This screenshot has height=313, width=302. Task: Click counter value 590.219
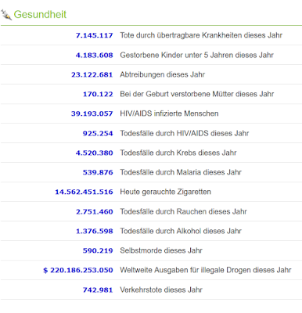tap(98, 250)
